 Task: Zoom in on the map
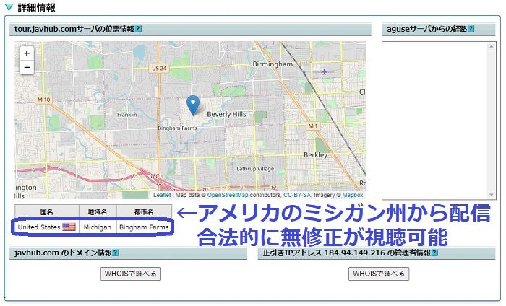point(27,53)
